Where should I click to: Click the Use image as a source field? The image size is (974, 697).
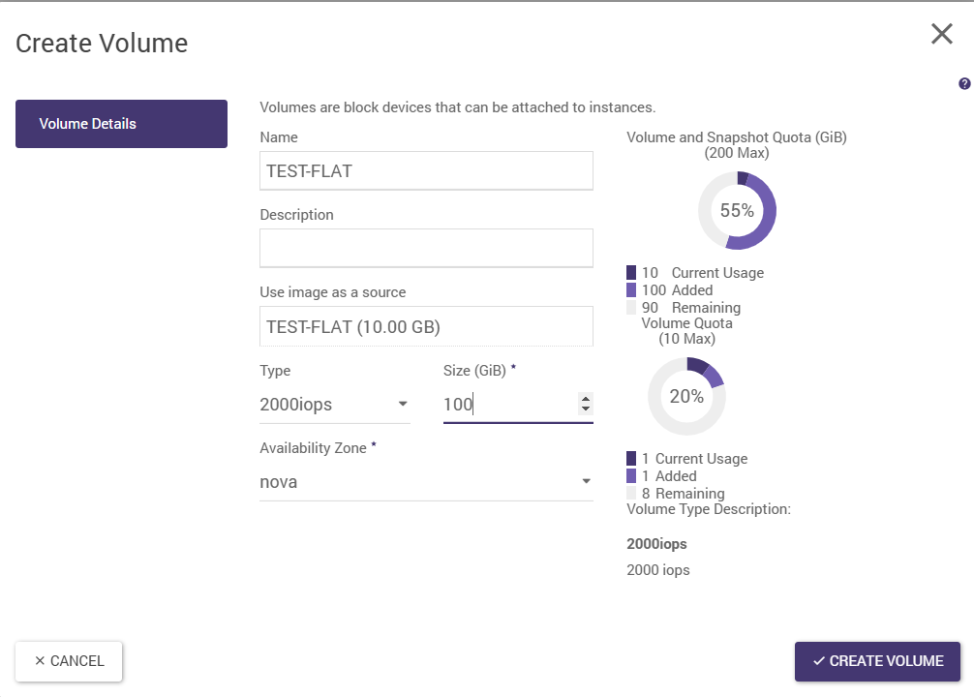coord(426,326)
